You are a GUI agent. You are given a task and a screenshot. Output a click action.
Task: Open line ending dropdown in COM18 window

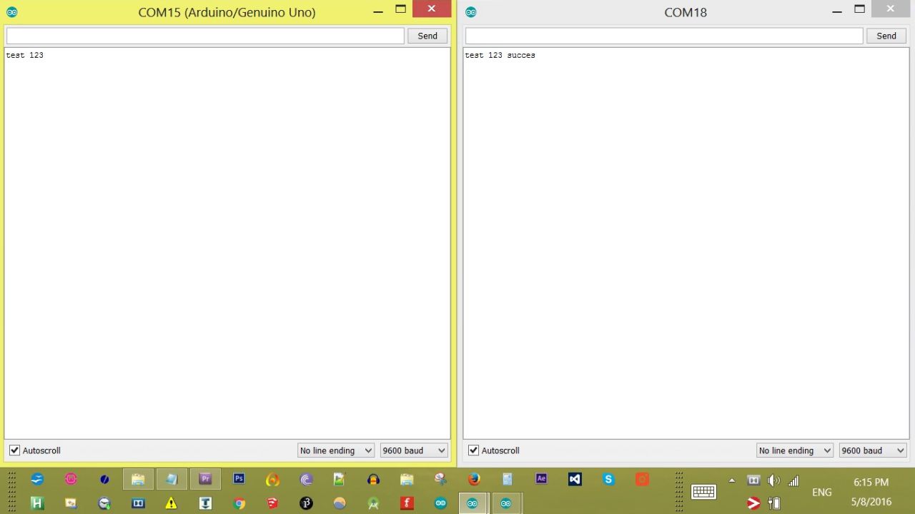pyautogui.click(x=795, y=450)
